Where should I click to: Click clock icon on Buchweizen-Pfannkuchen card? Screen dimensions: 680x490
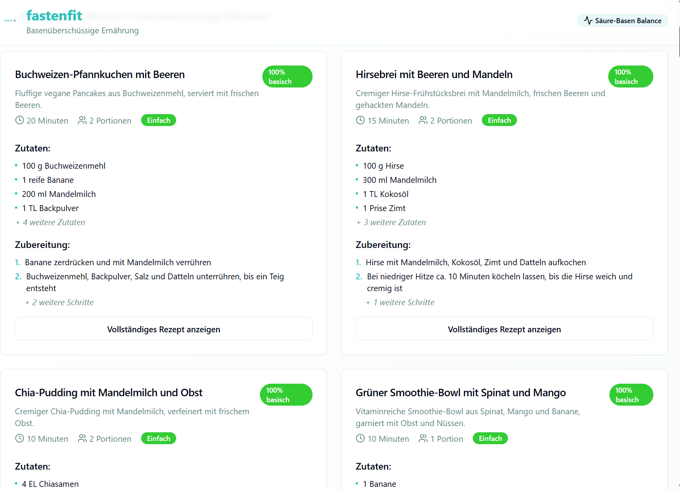coord(20,120)
